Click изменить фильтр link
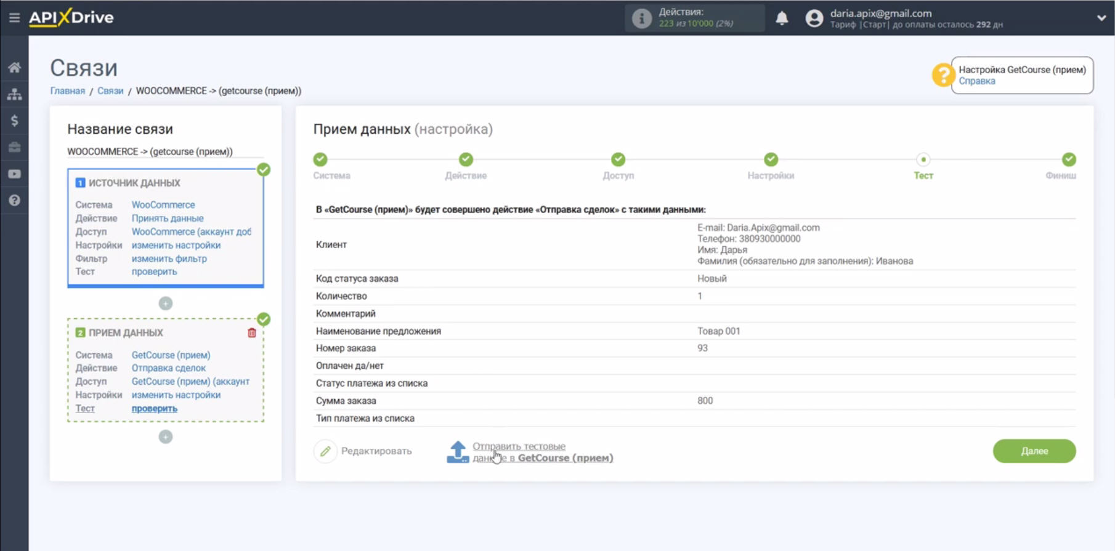 click(169, 259)
